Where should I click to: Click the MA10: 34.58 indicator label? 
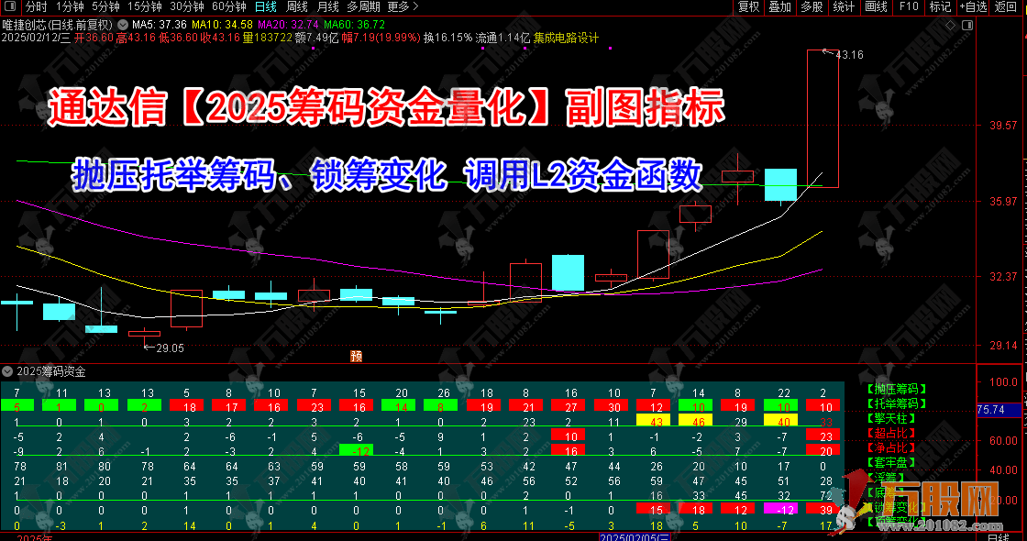222,24
